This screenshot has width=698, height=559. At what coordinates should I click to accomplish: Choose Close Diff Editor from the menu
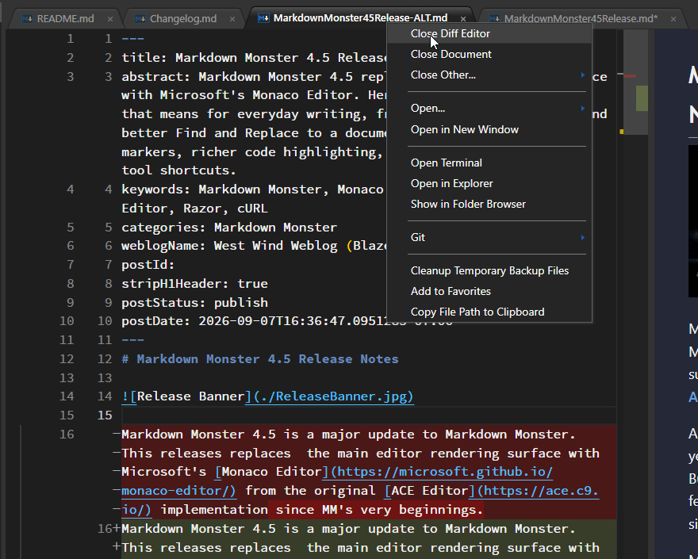(x=489, y=34)
